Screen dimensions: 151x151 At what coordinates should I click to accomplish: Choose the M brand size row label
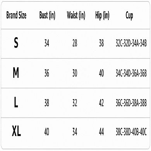[x=16, y=73]
